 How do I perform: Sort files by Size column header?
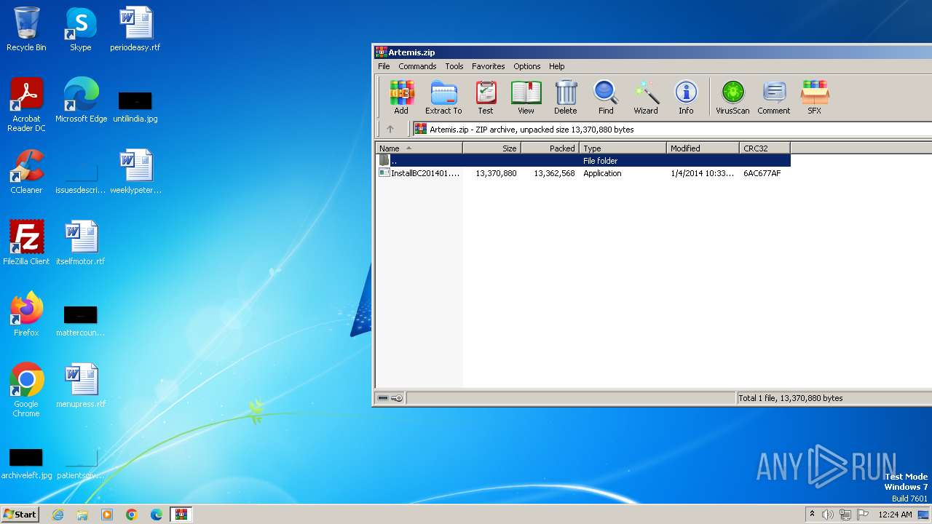click(491, 148)
